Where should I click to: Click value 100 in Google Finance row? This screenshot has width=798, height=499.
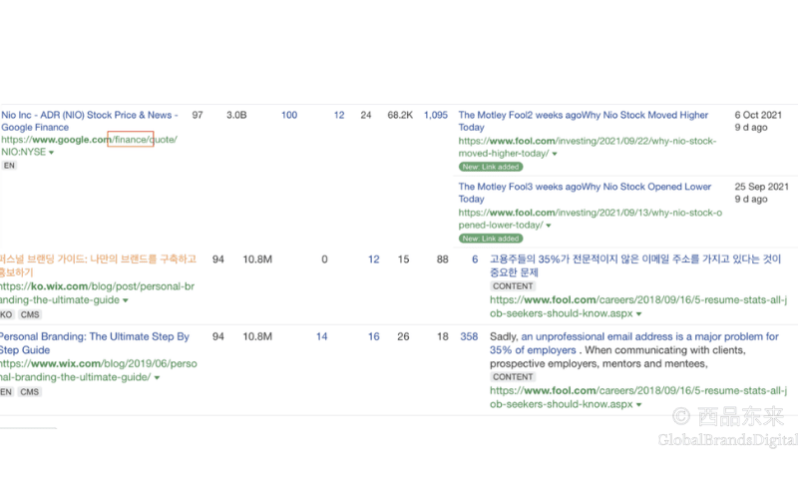pyautogui.click(x=289, y=116)
